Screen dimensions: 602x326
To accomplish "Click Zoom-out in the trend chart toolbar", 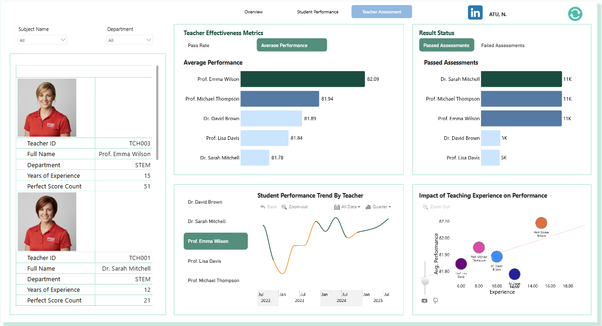I will (x=295, y=207).
